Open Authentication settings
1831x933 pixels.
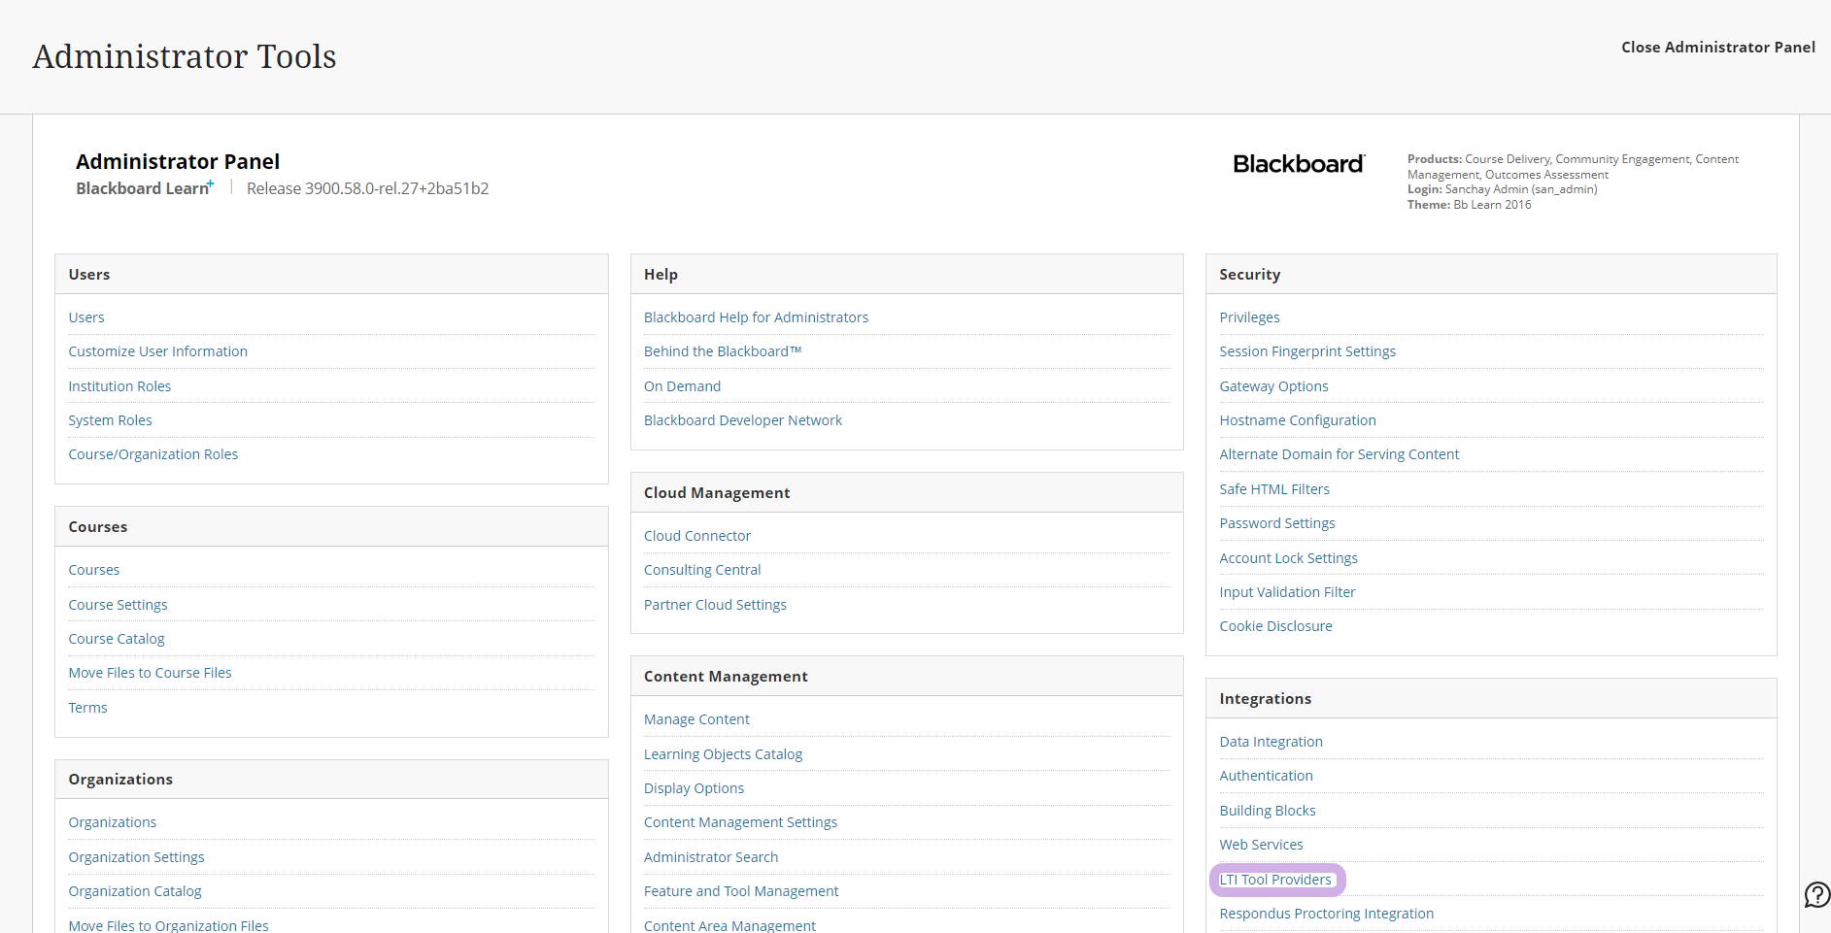(1266, 776)
